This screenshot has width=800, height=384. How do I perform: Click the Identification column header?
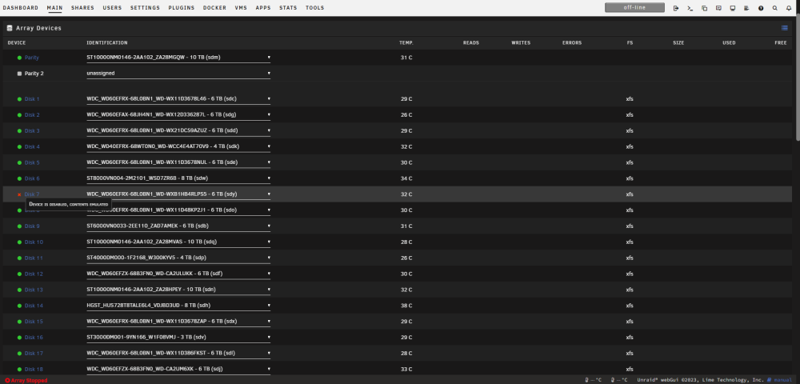107,43
